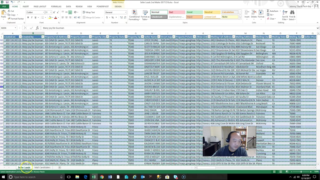
Task: Click the Undo arrow icon
Action: click(12, 2)
